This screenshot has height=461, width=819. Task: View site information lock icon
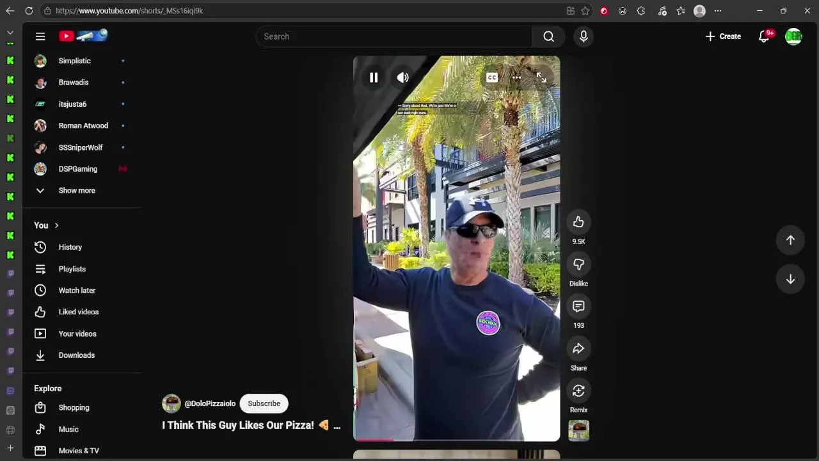(47, 11)
